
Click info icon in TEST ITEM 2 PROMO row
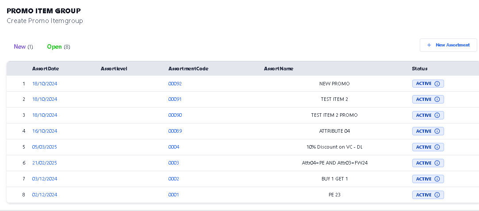[x=437, y=115]
